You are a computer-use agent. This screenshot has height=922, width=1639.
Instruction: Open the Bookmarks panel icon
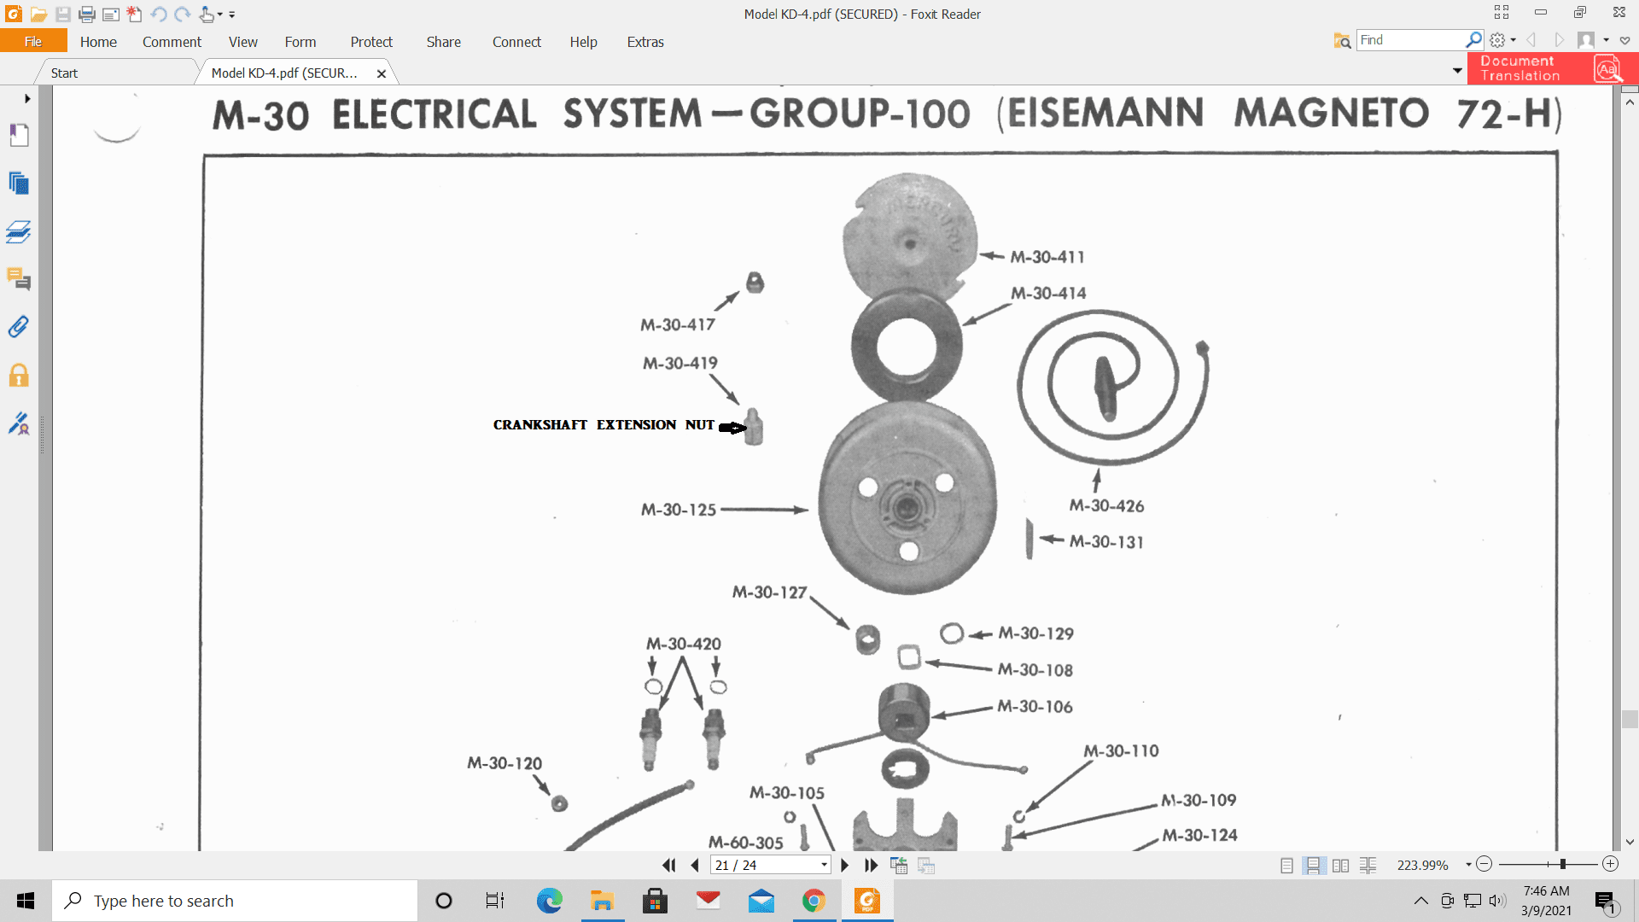coord(19,135)
